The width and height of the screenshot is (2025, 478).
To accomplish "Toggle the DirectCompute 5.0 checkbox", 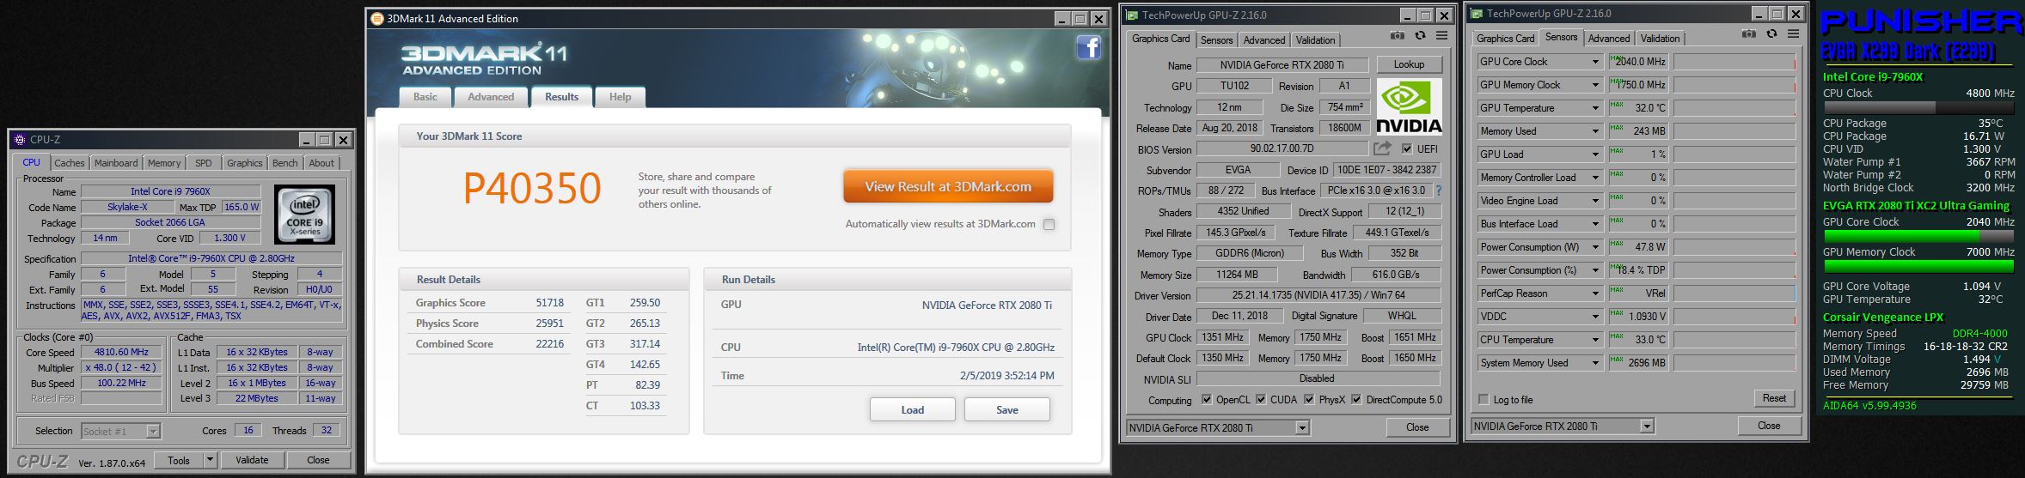I will pos(1356,400).
